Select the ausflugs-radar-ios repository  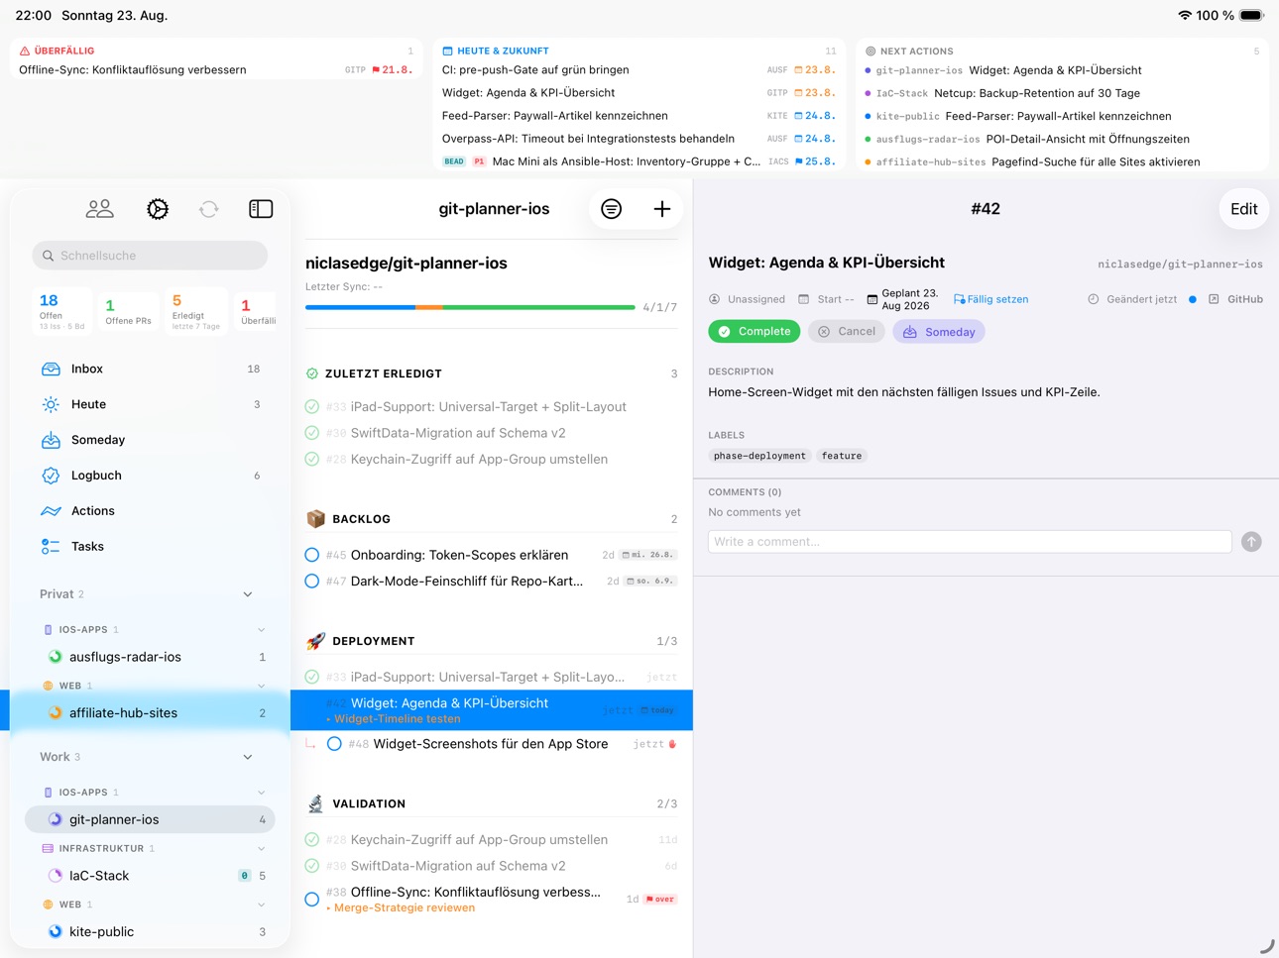point(150,657)
